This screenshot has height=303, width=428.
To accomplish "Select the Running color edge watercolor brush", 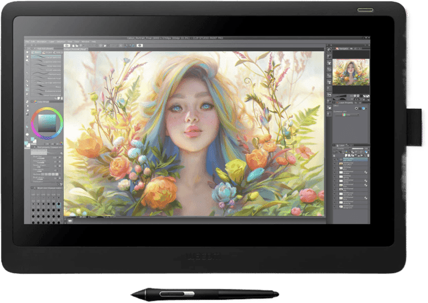I will point(46,82).
